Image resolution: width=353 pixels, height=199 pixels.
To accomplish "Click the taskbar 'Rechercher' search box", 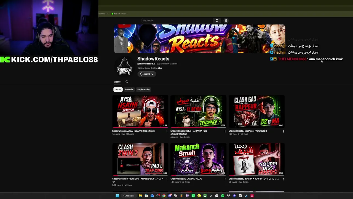I will click(129, 196).
